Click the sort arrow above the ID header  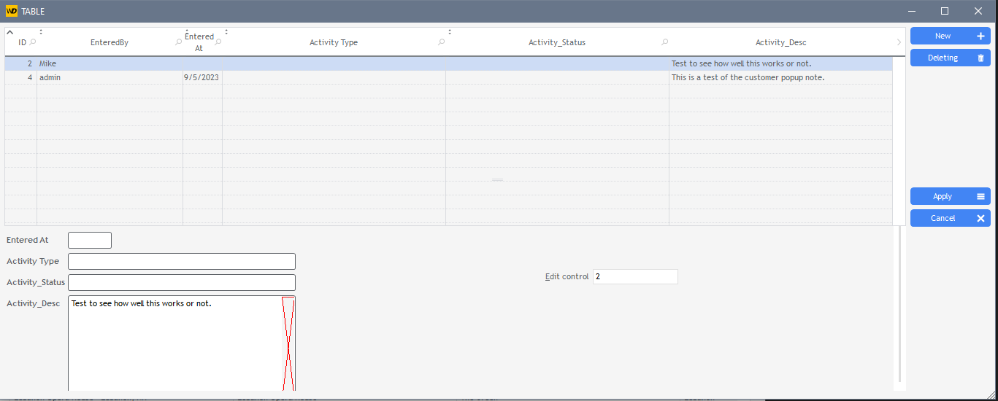point(10,32)
